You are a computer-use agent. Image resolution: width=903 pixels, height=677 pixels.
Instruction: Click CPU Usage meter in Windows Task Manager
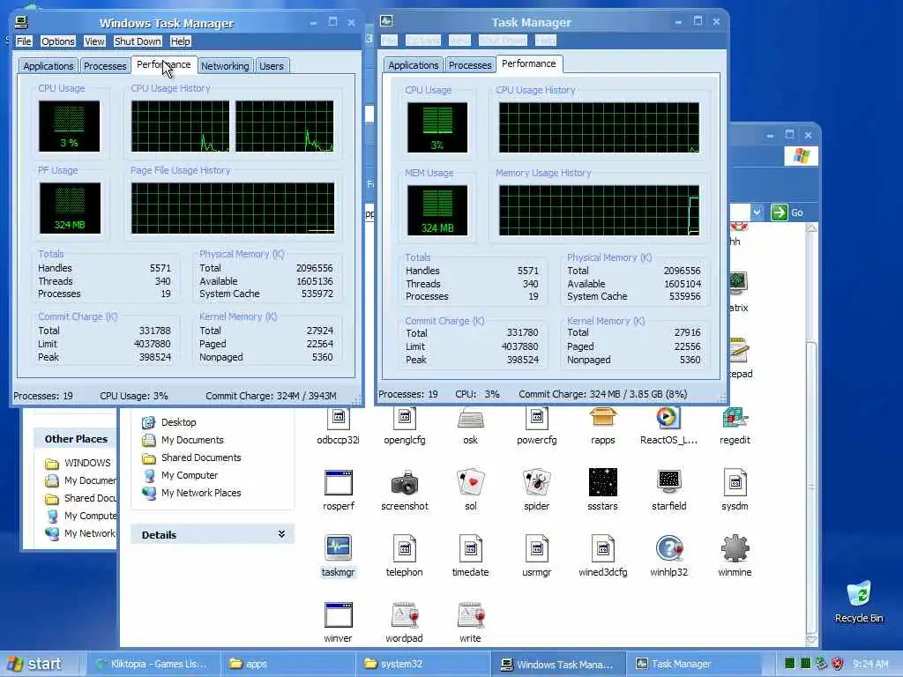(69, 126)
